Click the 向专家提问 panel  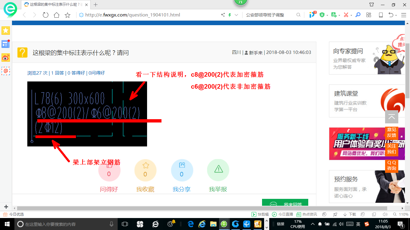click(x=367, y=58)
